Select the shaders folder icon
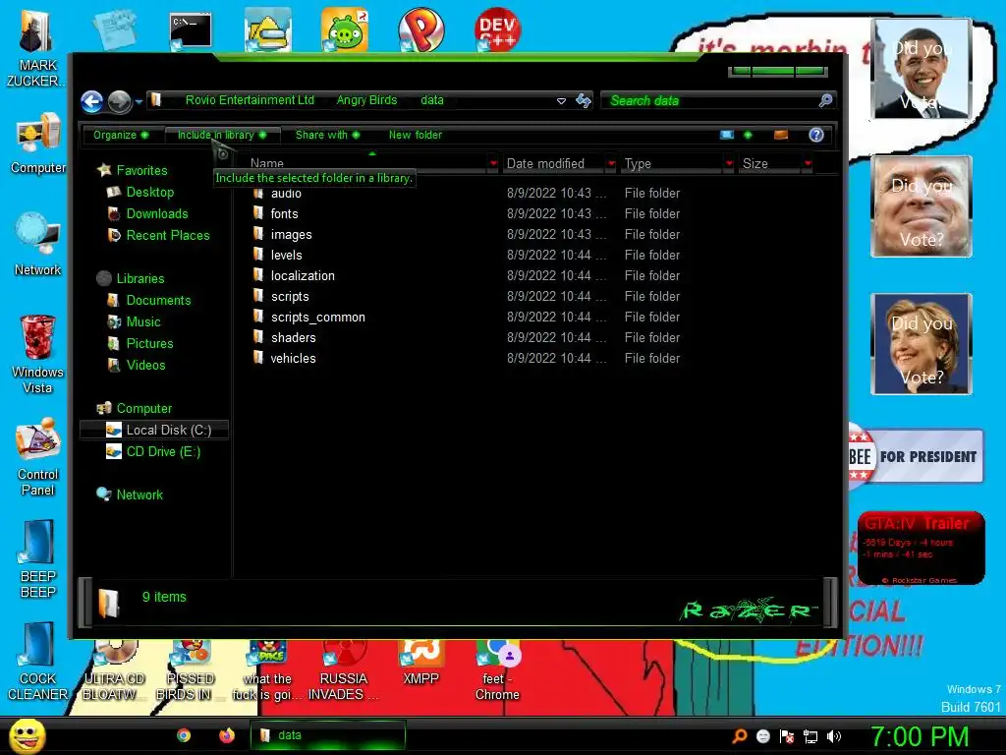 pyautogui.click(x=258, y=337)
